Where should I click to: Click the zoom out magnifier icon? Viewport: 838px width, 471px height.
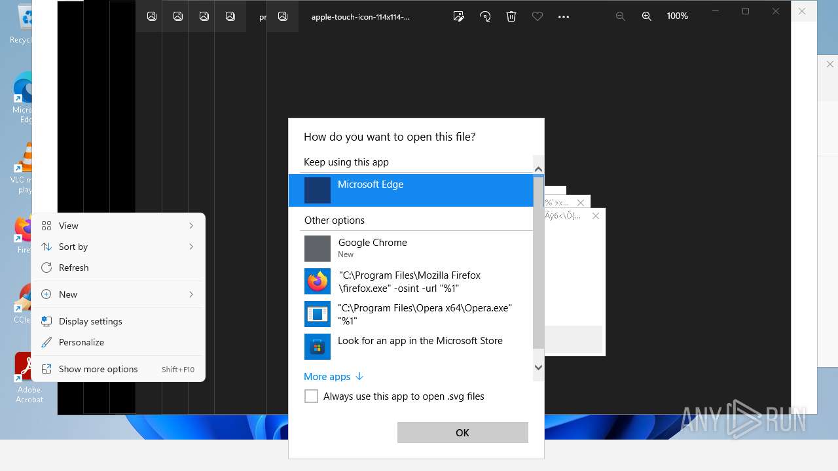621,16
